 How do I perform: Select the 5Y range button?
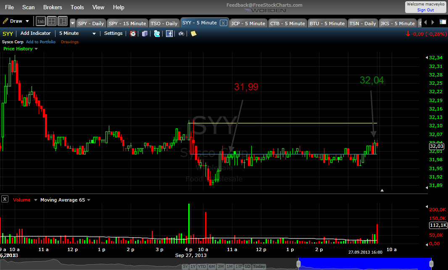click(185, 267)
